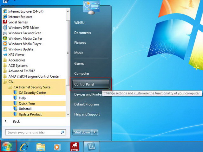The image size is (203, 152).
Task: Click the search magnifier icon
Action: (62, 132)
